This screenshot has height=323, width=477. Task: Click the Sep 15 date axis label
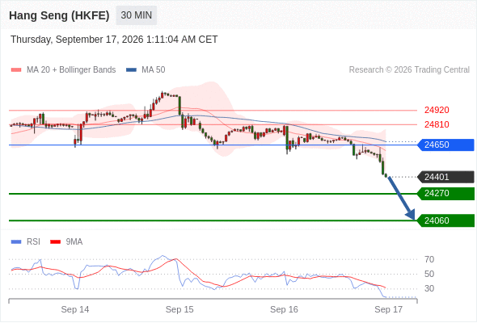[x=179, y=309]
